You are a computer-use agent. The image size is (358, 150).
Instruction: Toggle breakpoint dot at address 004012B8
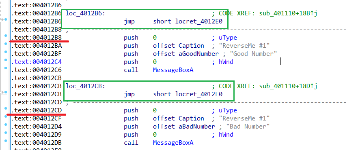[6, 36]
